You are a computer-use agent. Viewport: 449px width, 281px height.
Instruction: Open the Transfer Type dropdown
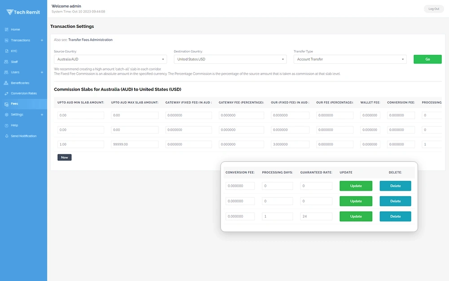(x=350, y=59)
